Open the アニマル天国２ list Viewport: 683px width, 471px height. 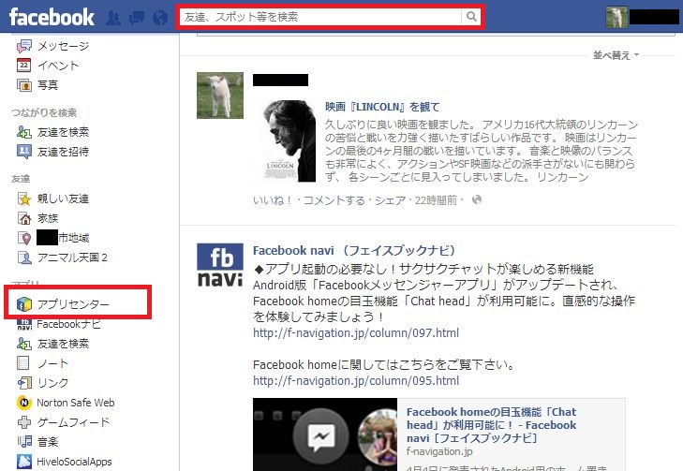(72, 258)
